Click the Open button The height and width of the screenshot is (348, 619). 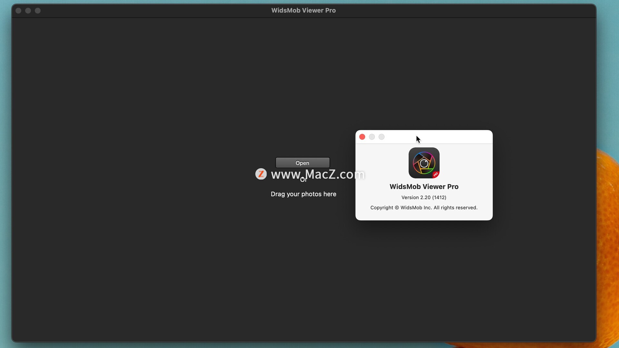coord(302,163)
